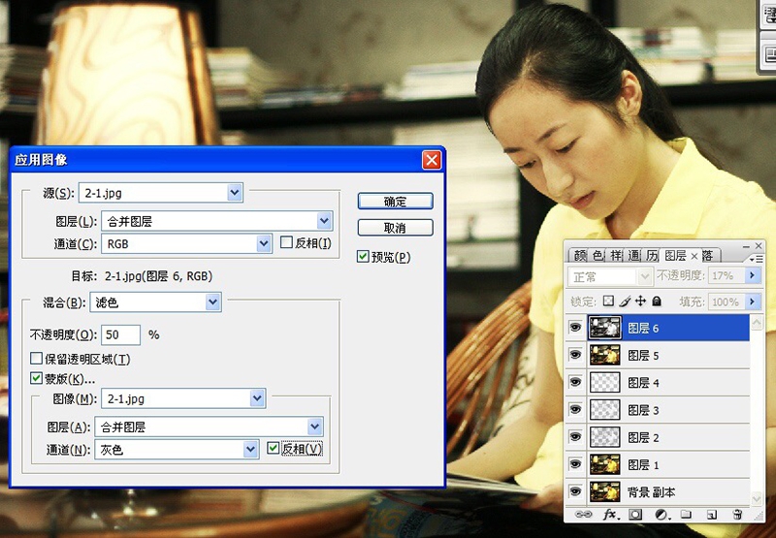Click the 取消 cancel button
The height and width of the screenshot is (538, 776).
[395, 228]
